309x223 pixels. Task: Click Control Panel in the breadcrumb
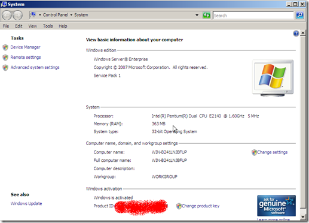click(x=56, y=15)
